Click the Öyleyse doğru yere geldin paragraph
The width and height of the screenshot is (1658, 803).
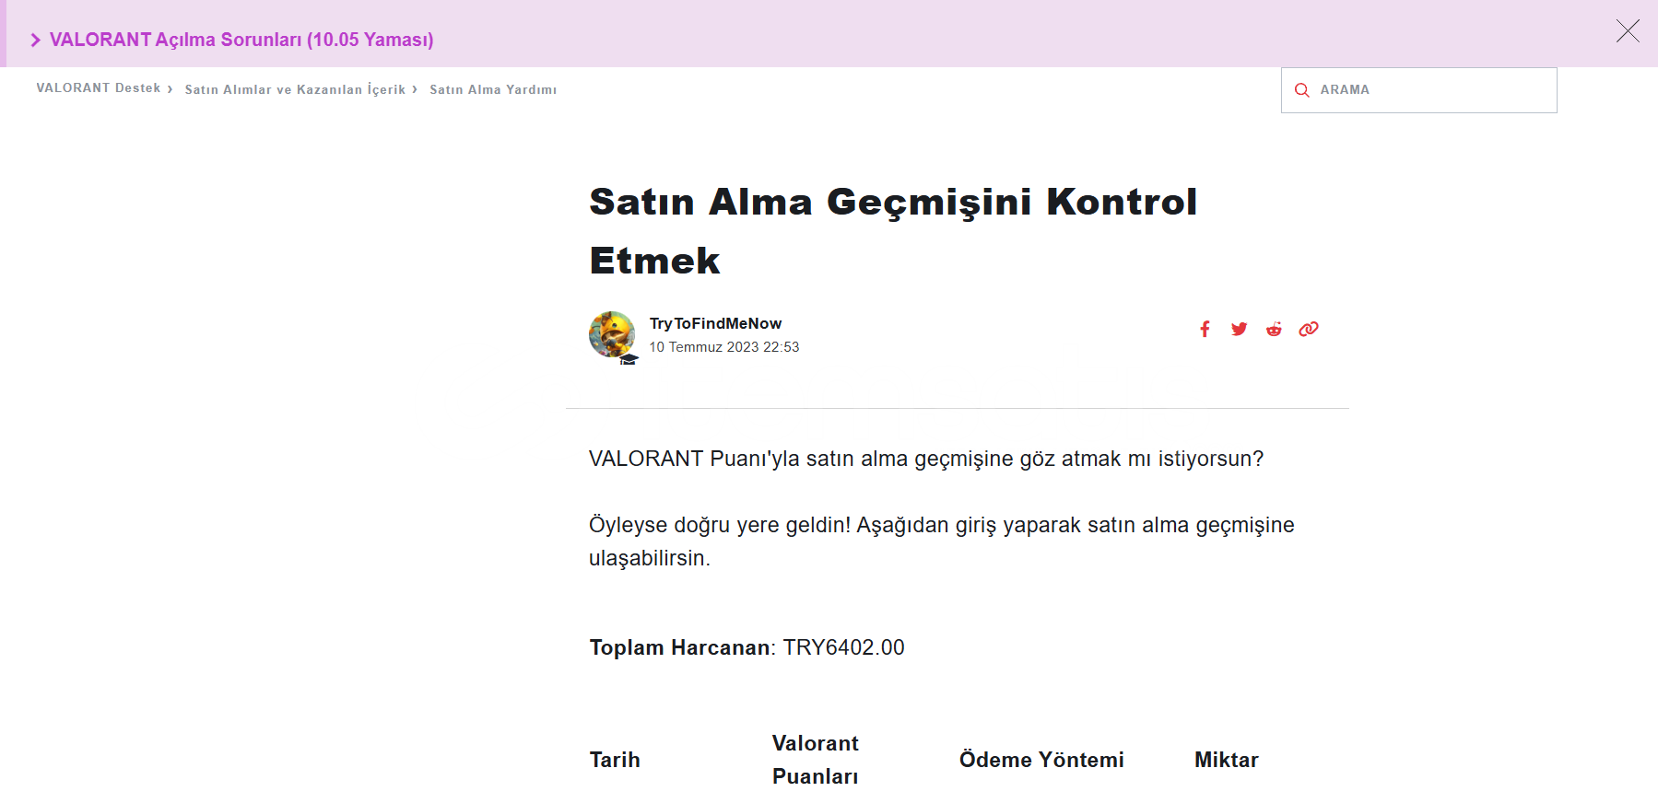[942, 541]
